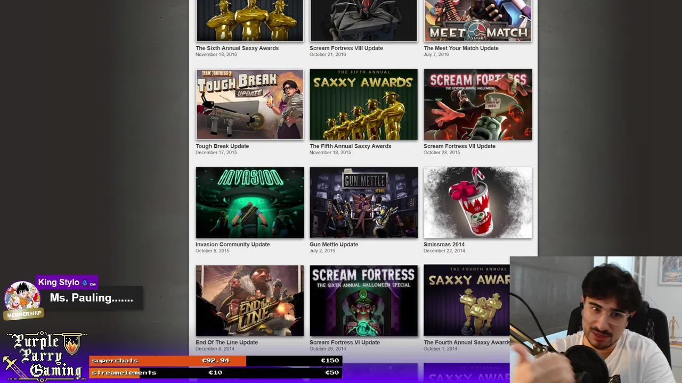The image size is (682, 383).
Task: Click King Stylo's avatar icon
Action: [x=22, y=297]
